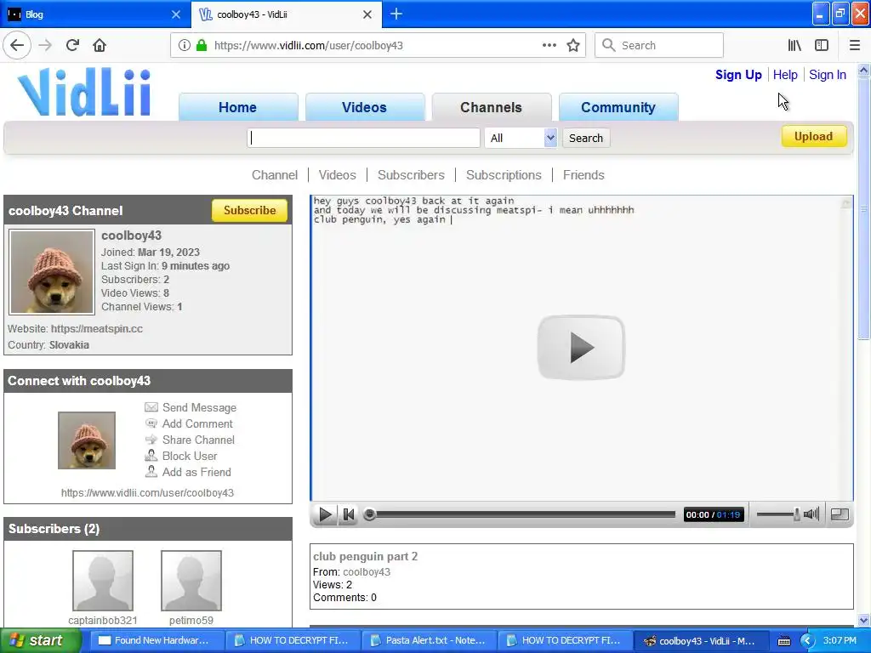Click the Firefox Search box

coord(659,46)
